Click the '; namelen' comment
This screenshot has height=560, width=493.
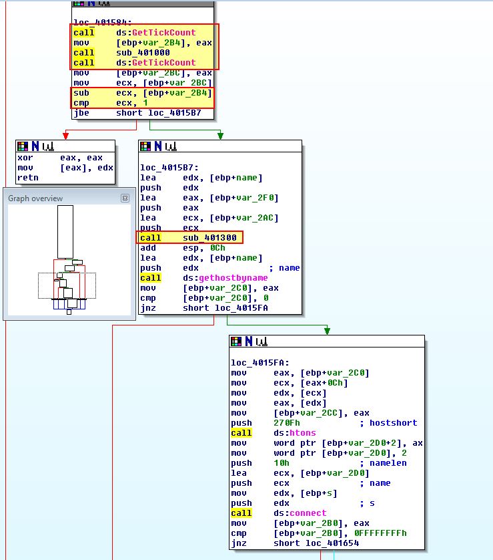click(383, 463)
